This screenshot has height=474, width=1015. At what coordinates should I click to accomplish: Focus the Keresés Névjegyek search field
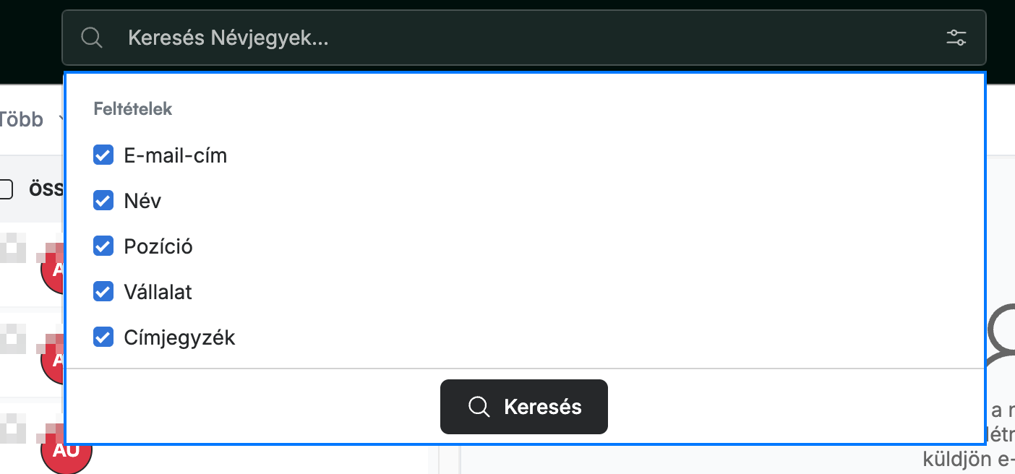(524, 38)
